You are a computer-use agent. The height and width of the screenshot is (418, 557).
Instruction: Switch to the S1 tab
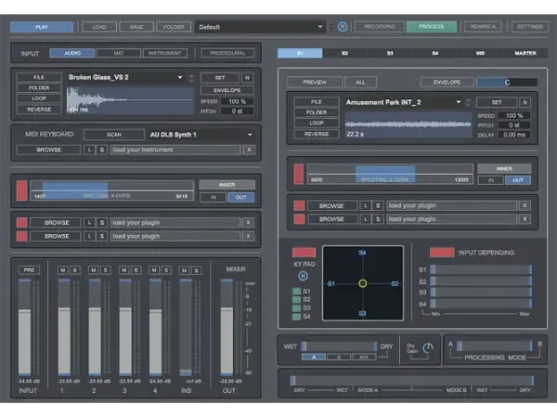click(300, 53)
